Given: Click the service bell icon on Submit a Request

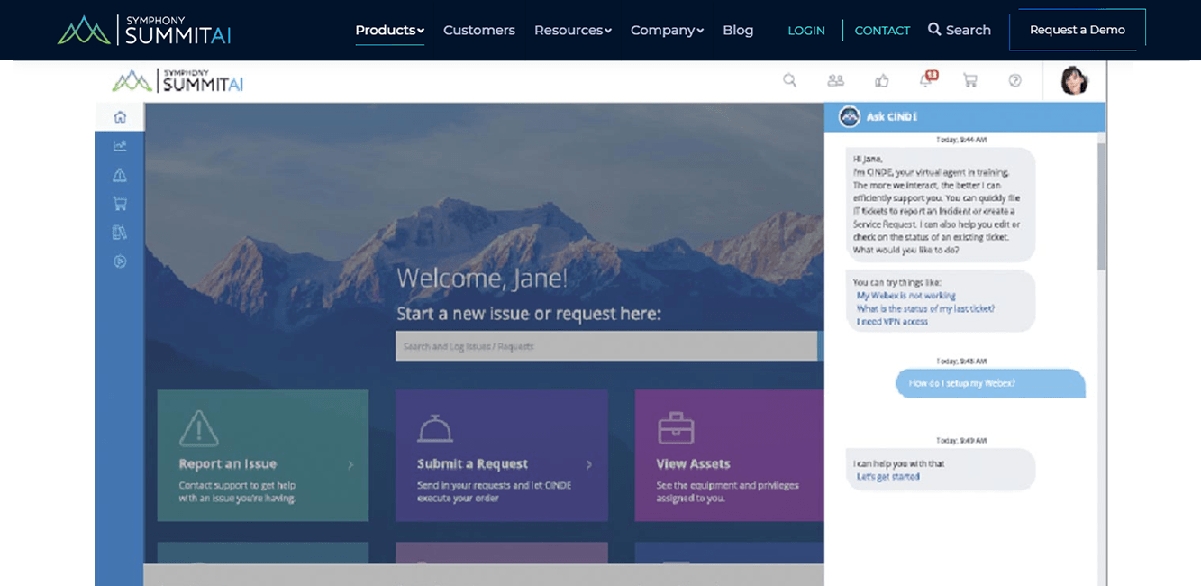Looking at the screenshot, I should click(x=434, y=428).
